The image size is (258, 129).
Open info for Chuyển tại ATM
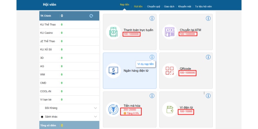point(208,18)
